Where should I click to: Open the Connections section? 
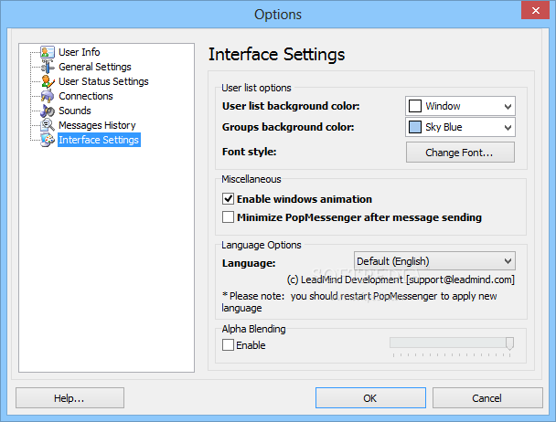[85, 96]
